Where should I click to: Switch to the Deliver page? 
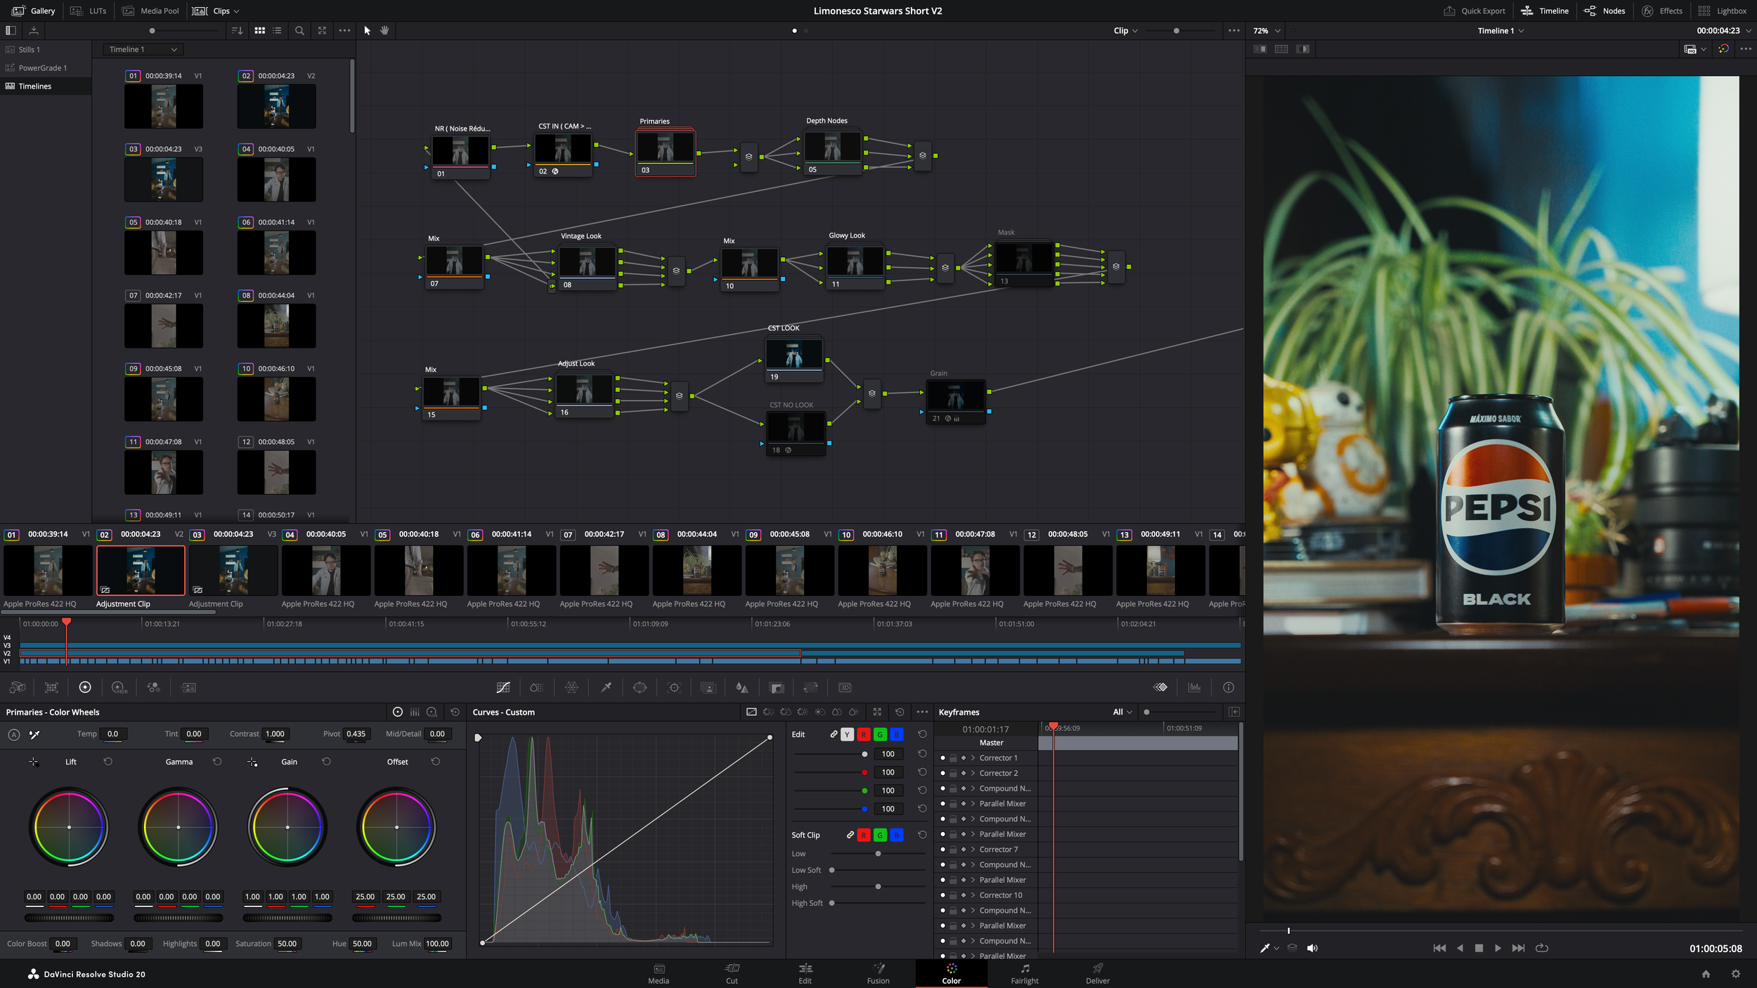[1097, 973]
